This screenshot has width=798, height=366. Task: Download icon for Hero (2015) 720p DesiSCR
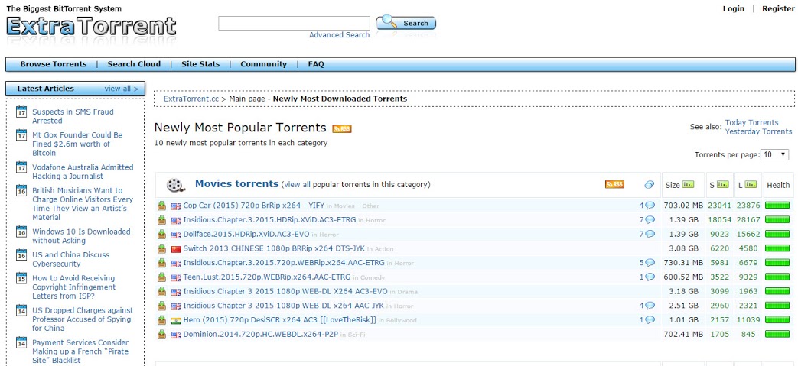(162, 320)
